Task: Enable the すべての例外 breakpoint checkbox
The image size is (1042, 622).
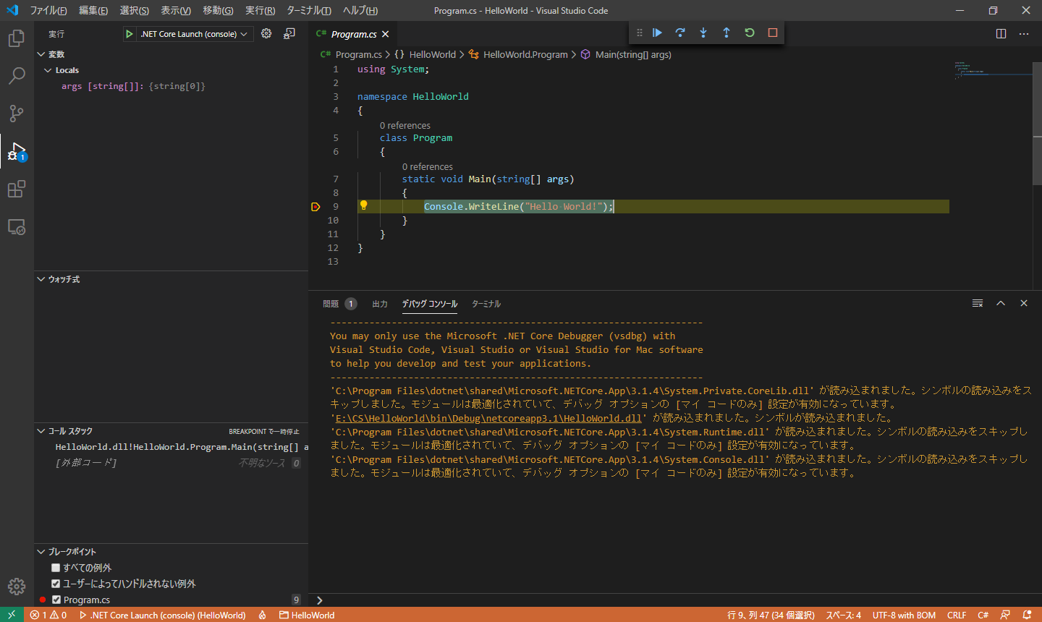Action: coord(56,568)
